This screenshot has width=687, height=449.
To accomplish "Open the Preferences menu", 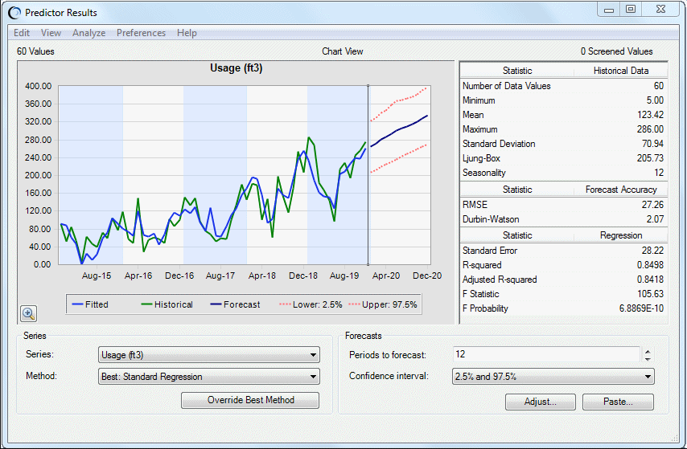I will (141, 33).
